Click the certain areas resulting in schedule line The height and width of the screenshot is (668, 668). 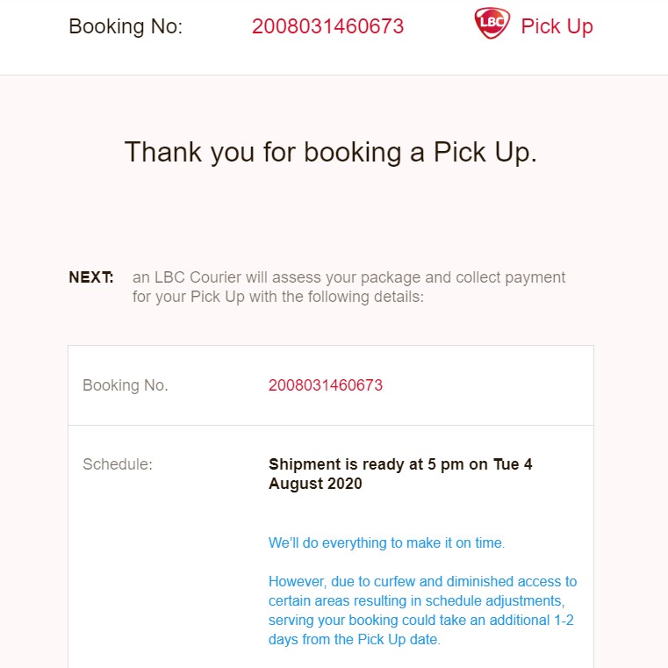tap(417, 600)
